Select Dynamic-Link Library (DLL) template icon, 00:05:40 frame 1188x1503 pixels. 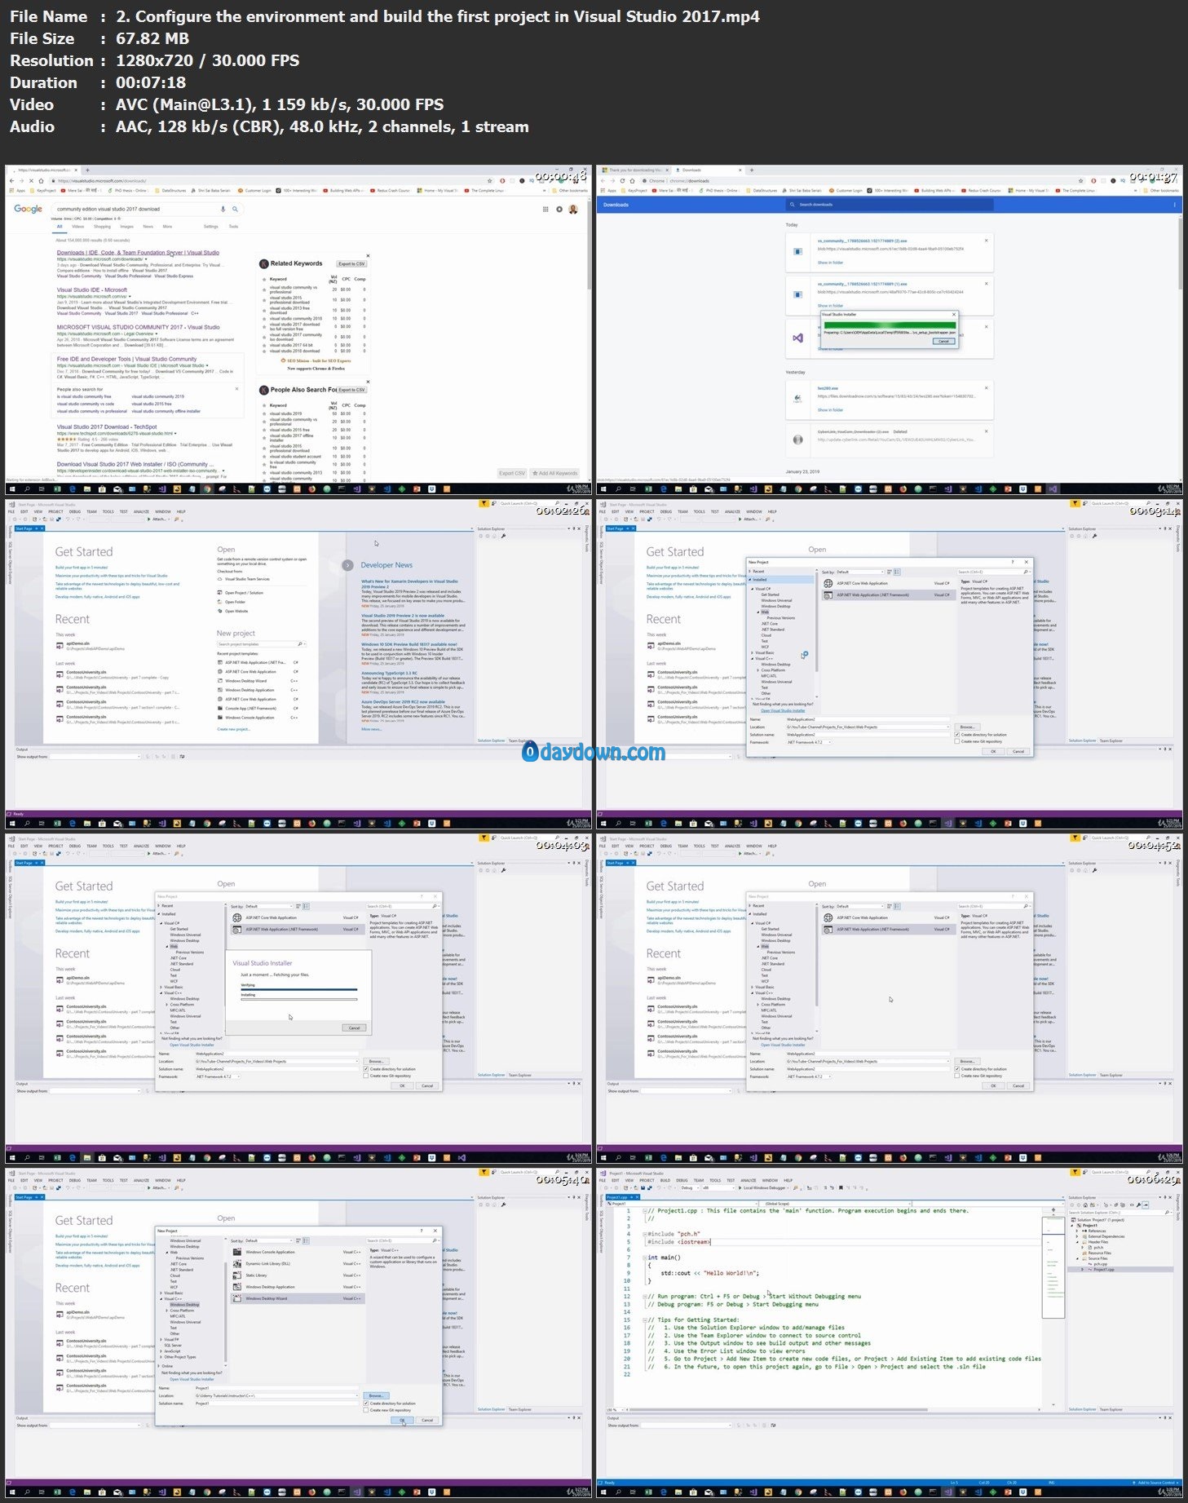(237, 1263)
